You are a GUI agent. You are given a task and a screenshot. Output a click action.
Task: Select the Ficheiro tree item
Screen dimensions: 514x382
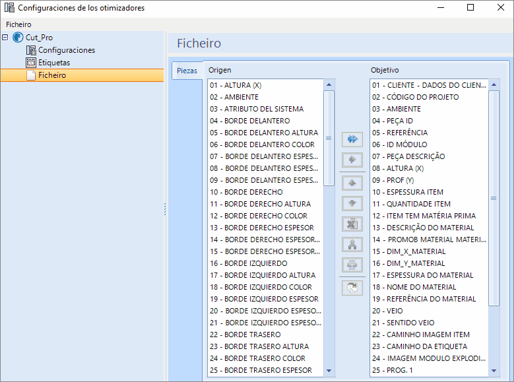pos(82,75)
